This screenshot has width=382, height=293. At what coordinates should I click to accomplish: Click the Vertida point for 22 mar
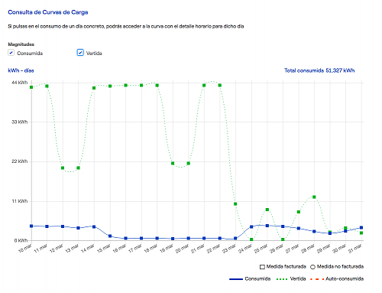(220, 85)
